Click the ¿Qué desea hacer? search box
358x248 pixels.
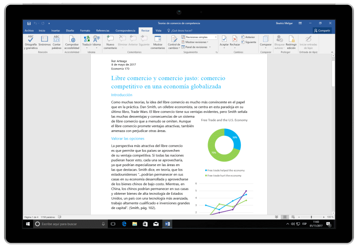click(180, 30)
